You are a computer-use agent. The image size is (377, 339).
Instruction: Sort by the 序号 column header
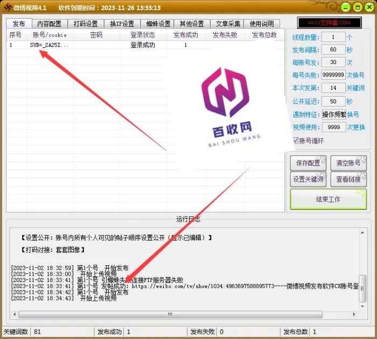pyautogui.click(x=16, y=35)
